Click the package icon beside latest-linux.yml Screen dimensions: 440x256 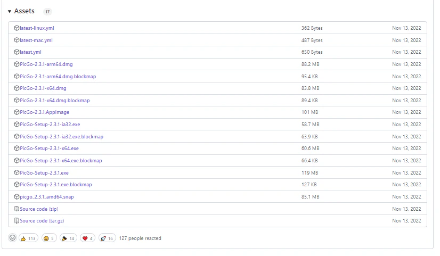17,28
